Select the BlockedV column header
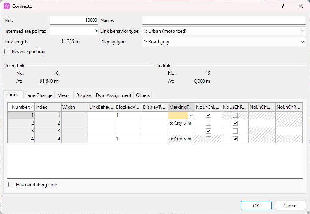Viewport: 310px width, 214px height. tap(128, 107)
